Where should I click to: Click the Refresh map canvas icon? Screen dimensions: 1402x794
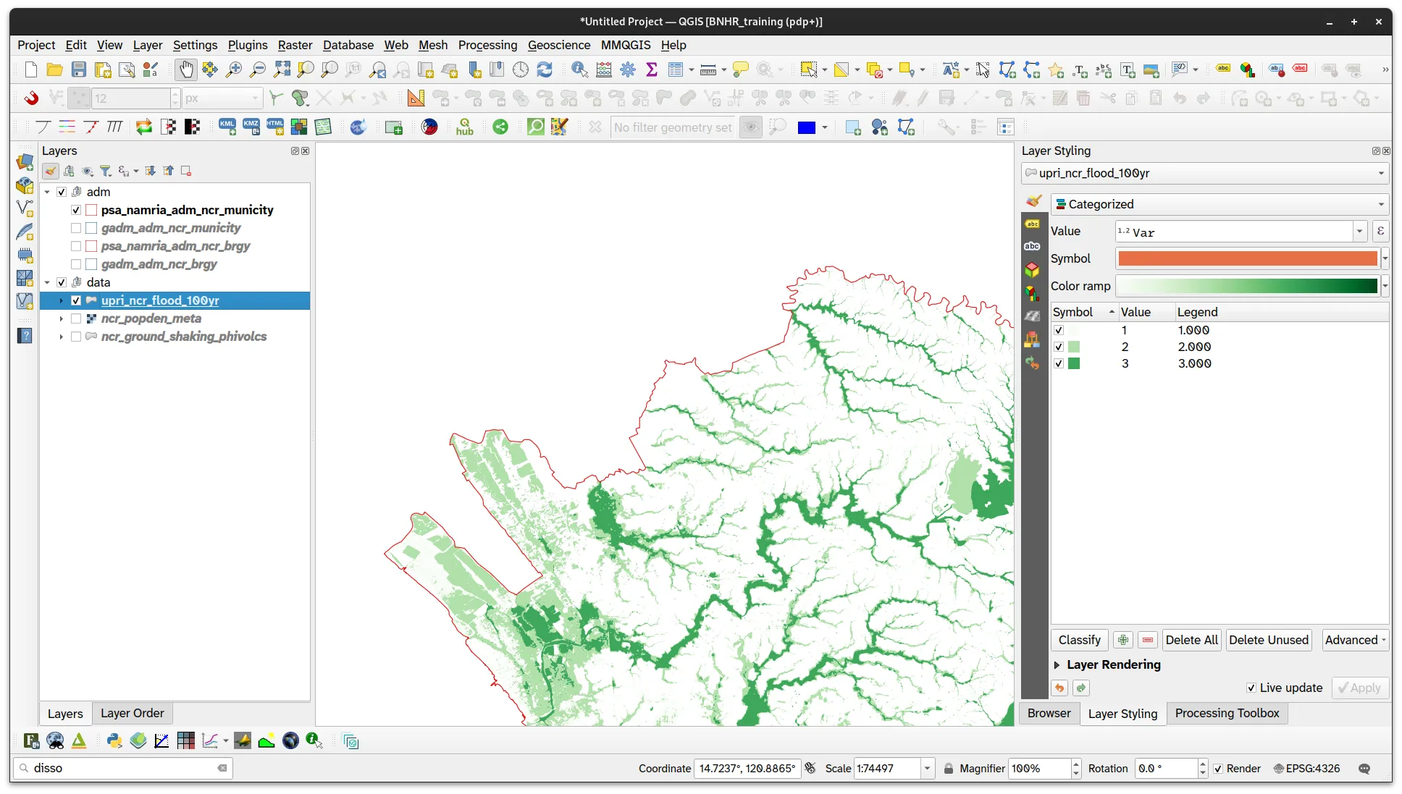pyautogui.click(x=545, y=69)
